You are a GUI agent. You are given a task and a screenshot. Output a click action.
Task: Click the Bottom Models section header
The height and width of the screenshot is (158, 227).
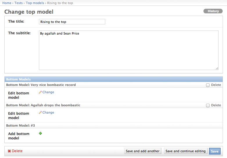114,79
